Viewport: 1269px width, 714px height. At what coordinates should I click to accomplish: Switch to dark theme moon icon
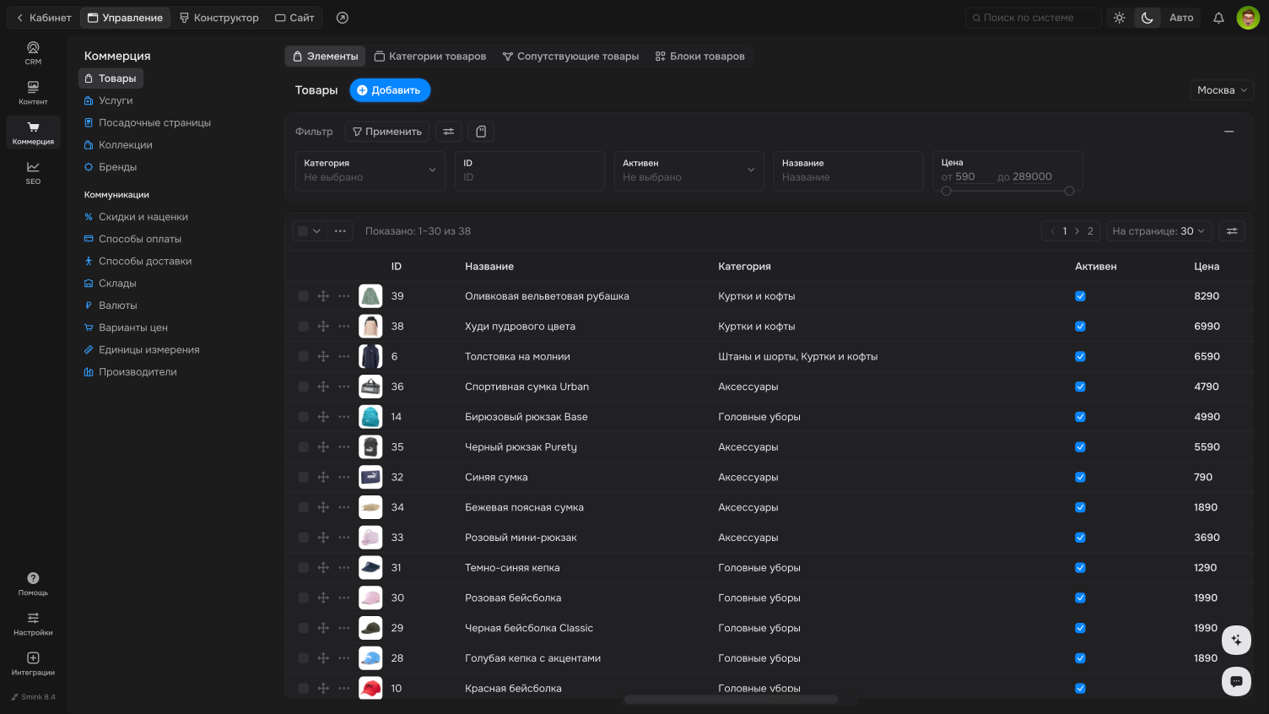click(x=1147, y=18)
